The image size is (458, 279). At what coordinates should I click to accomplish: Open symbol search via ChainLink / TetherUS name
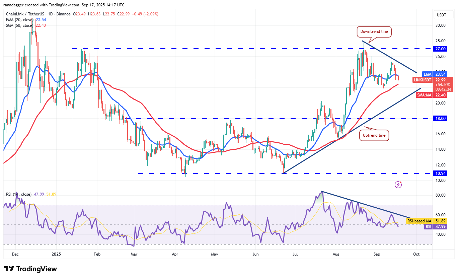pyautogui.click(x=25, y=14)
